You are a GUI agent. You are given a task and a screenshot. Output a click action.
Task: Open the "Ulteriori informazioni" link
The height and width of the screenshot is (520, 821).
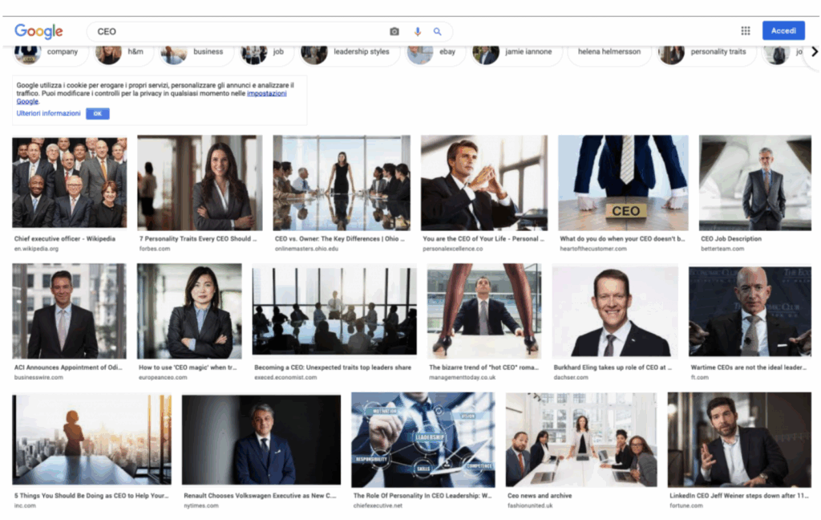tap(48, 114)
